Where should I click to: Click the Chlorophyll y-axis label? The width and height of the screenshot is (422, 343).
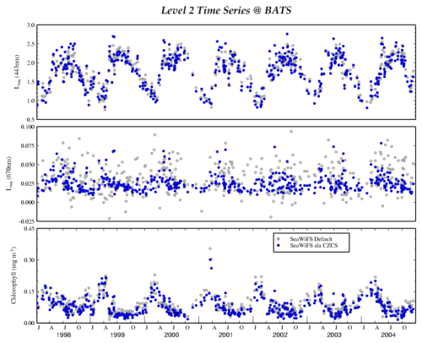pos(14,275)
